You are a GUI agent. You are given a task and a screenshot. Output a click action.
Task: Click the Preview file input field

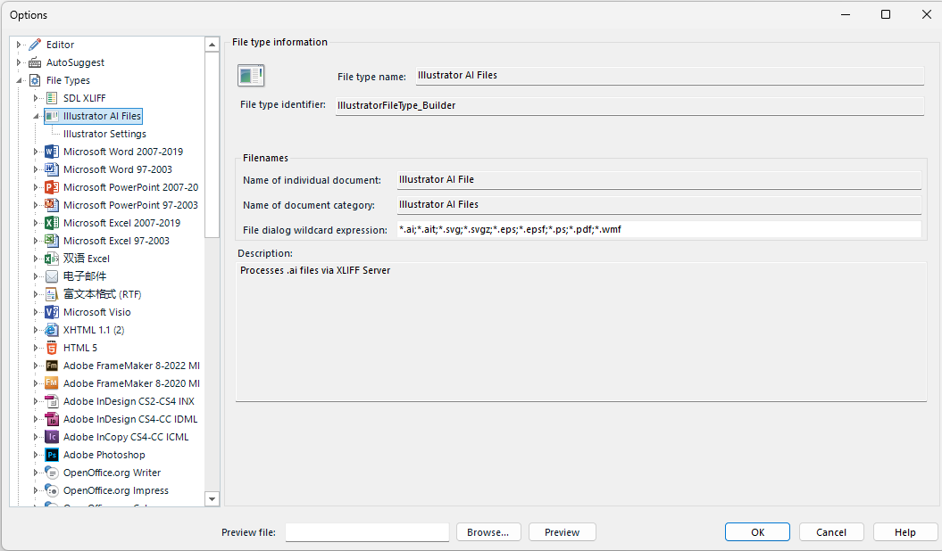coord(366,531)
